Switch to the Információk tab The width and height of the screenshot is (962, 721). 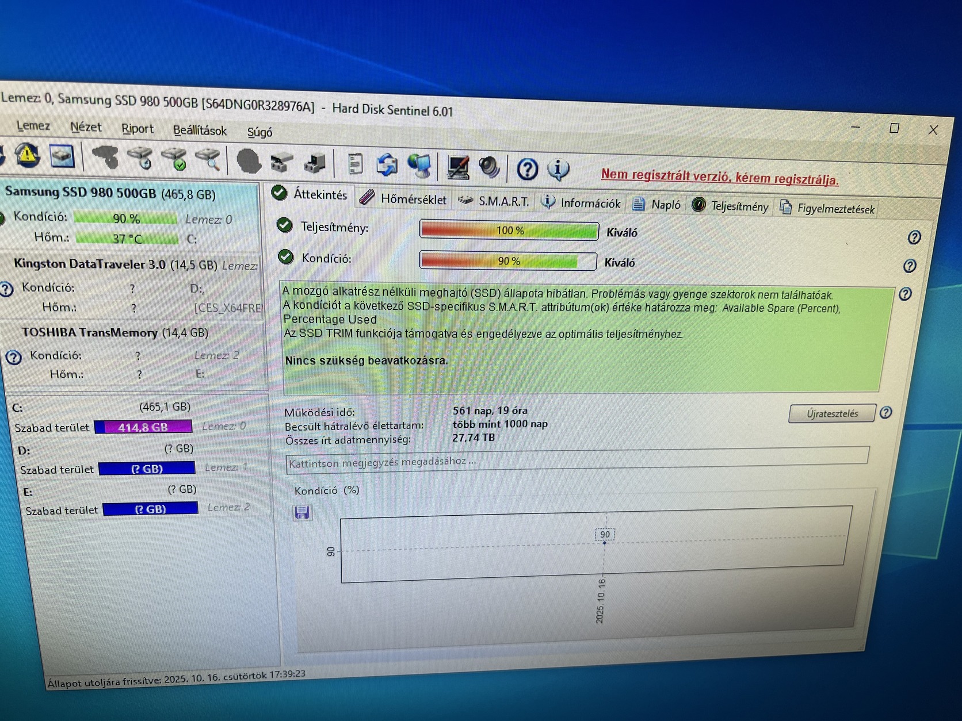pos(581,203)
